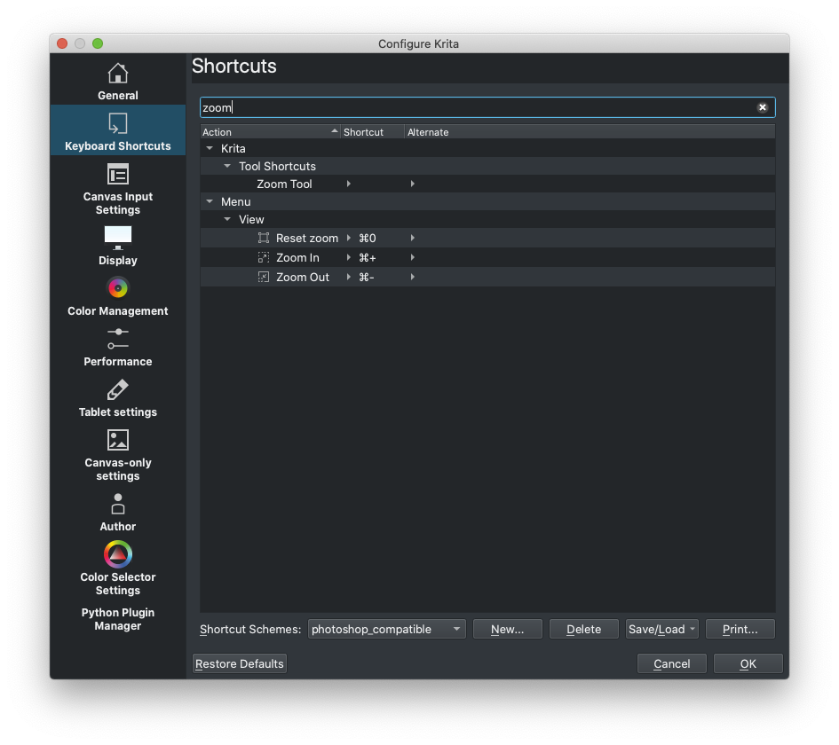Open Canvas Input Settings
The height and width of the screenshot is (745, 839).
(x=117, y=189)
